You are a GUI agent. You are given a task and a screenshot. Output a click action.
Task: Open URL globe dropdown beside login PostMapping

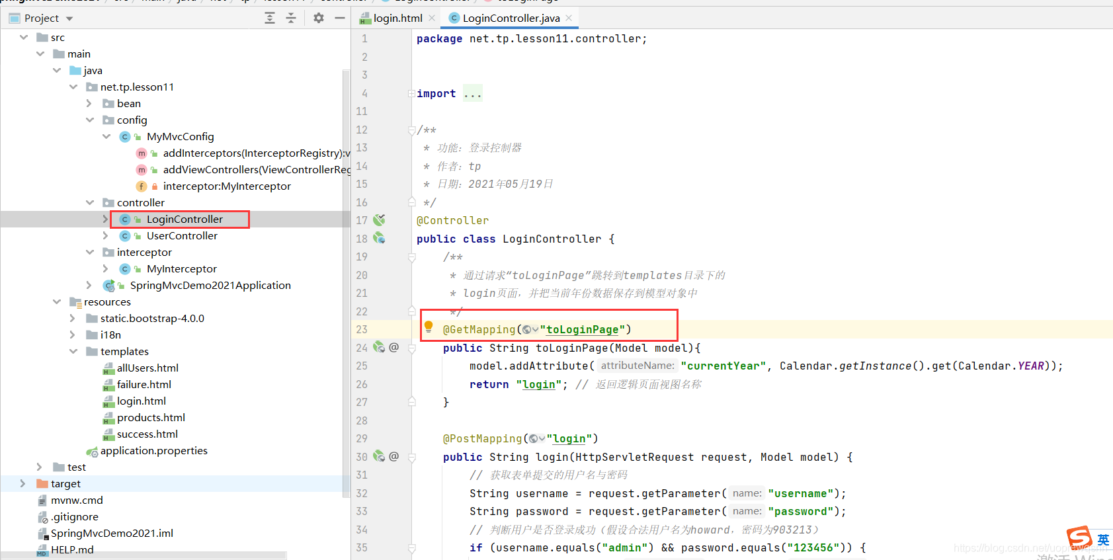click(537, 438)
